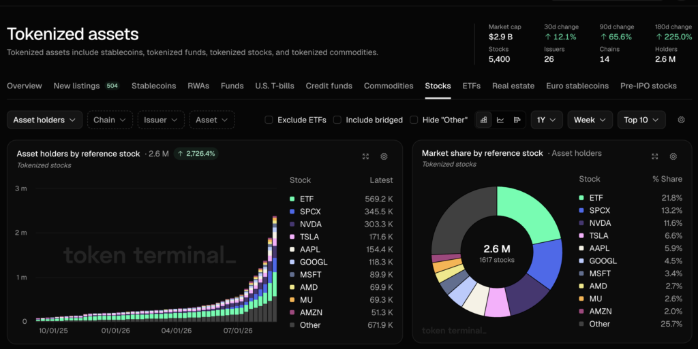Viewport: 698px width, 349px height.
Task: Open the U.S. T-bills tab
Action: [x=275, y=86]
